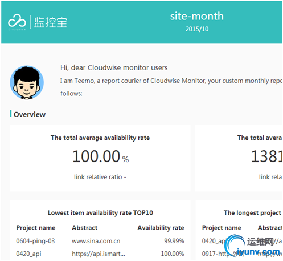
Task: Click the 99.99% availability value
Action: pyautogui.click(x=174, y=241)
